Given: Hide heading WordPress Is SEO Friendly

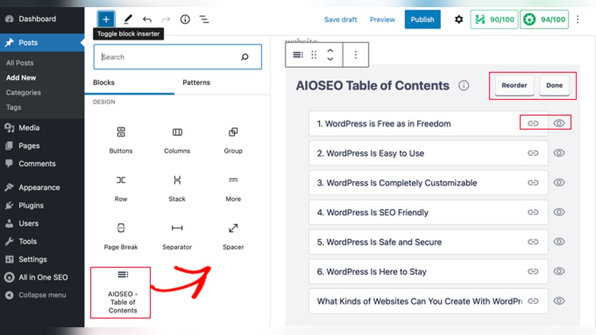Looking at the screenshot, I should (x=559, y=212).
